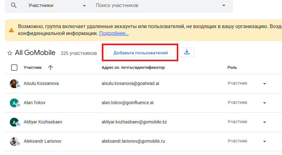Click Alan Tokov's avatar icon
The image size is (282, 155).
pyautogui.click(x=14, y=103)
